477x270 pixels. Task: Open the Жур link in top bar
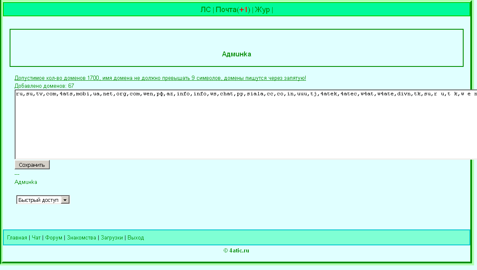tap(263, 10)
